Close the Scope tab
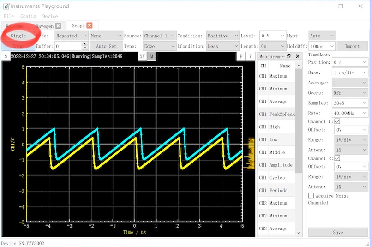The image size is (371, 247). pos(90,26)
